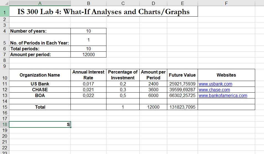Screen dimensions: 264x154
Task: Select column E header
Action: pyautogui.click(x=182, y=3)
